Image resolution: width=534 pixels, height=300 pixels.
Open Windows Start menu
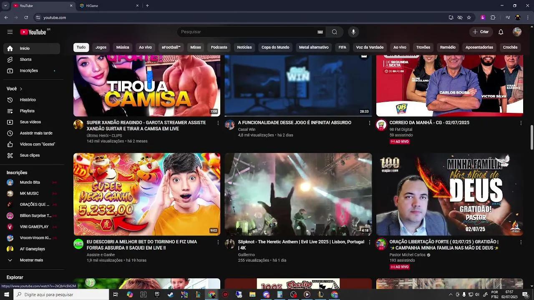tap(7, 295)
